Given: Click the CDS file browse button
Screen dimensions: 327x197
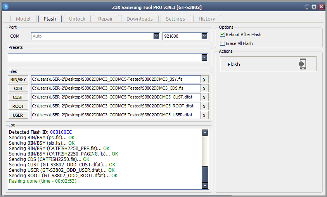Looking at the screenshot, I should [18, 88].
